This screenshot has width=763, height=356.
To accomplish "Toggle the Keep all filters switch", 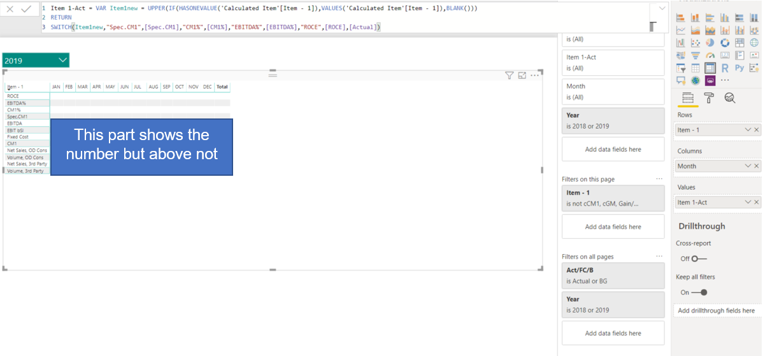I will tap(699, 292).
